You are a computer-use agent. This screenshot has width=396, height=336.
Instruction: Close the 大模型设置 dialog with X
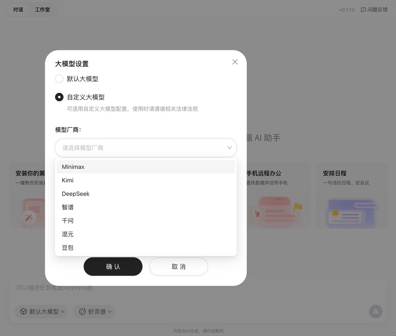pos(235,62)
